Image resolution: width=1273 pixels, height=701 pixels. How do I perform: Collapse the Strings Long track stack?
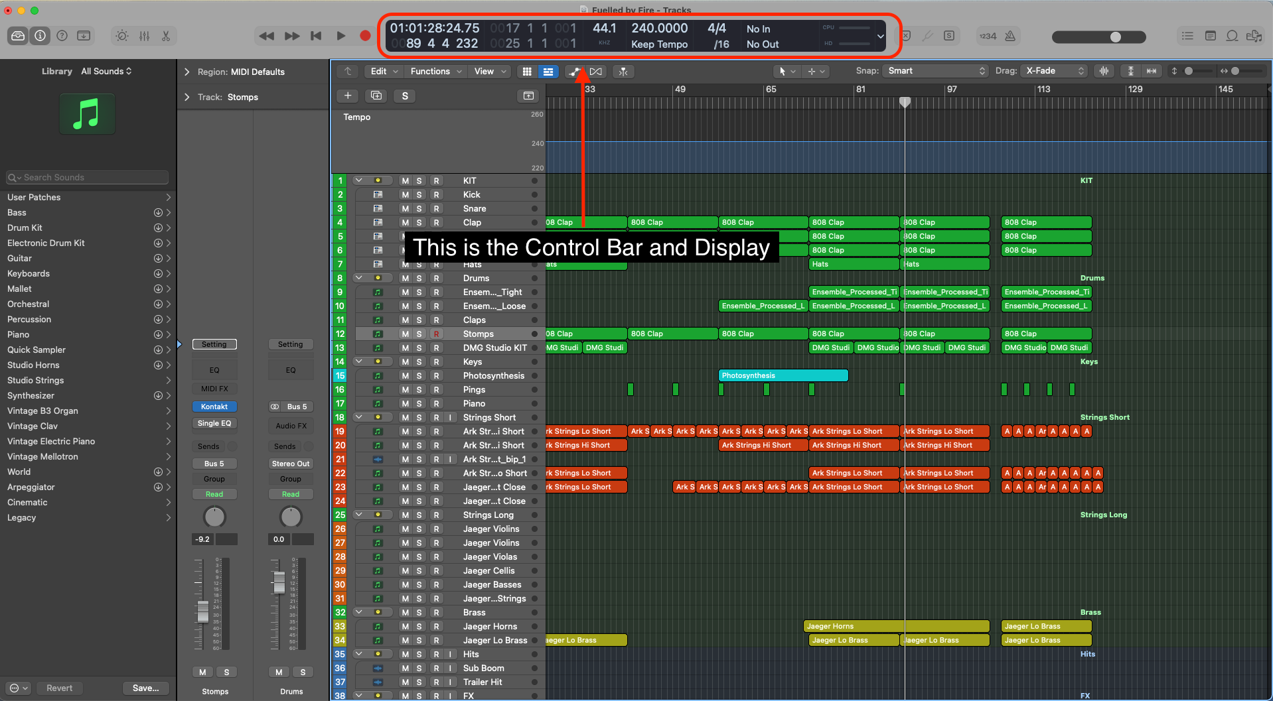tap(359, 515)
